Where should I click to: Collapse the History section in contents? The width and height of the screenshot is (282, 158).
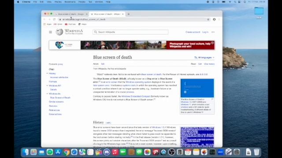click(47, 73)
